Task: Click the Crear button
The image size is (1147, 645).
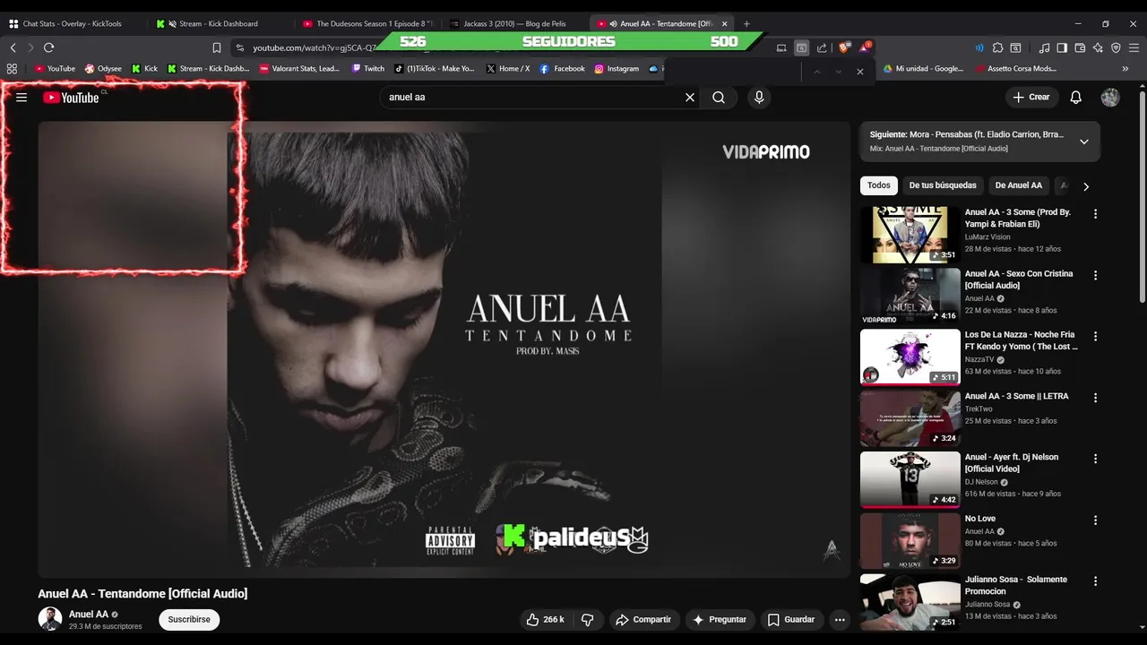Action: [x=1031, y=97]
